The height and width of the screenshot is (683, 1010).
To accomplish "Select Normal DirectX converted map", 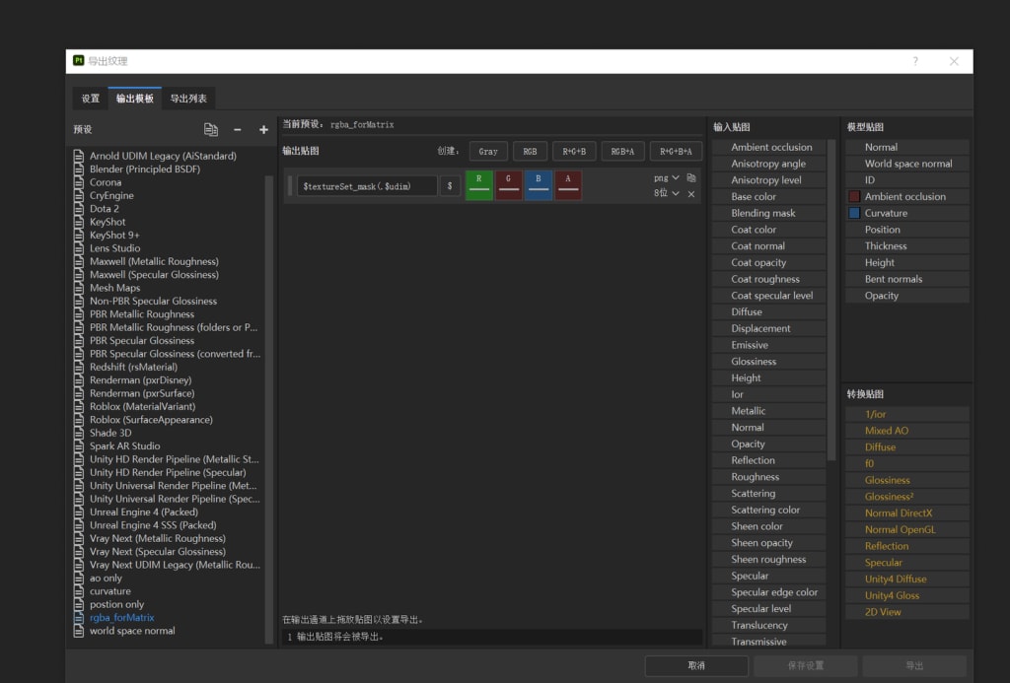I will coord(907,513).
